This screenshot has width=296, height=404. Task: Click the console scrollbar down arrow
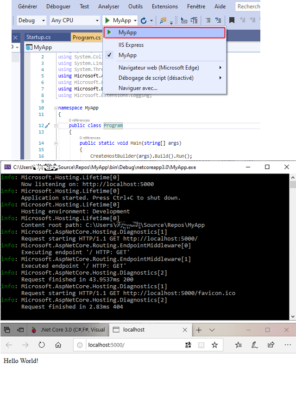tap(293, 316)
